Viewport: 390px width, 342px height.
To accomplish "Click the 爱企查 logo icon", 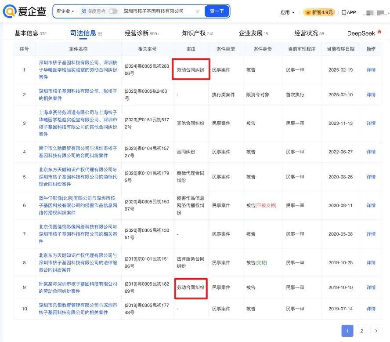I will coord(10,12).
